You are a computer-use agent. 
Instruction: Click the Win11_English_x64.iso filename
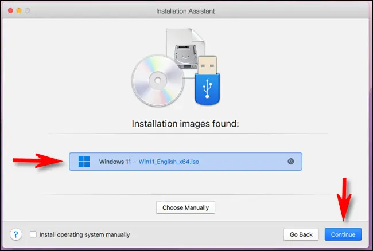(170, 162)
